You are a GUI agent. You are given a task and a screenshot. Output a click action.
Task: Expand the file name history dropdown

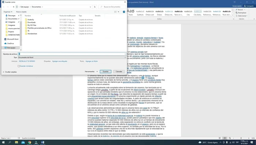[x=125, y=54]
